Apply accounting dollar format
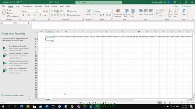This screenshot has height=109, width=195. [96, 15]
